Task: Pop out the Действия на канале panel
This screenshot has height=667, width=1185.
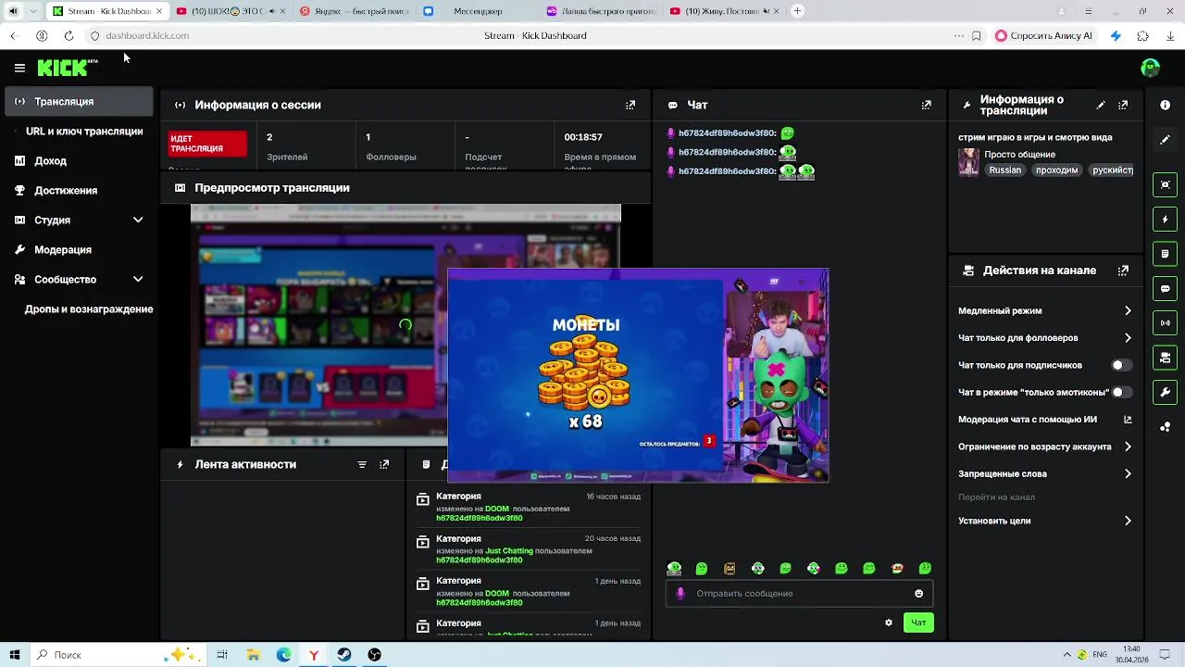Action: click(1123, 271)
